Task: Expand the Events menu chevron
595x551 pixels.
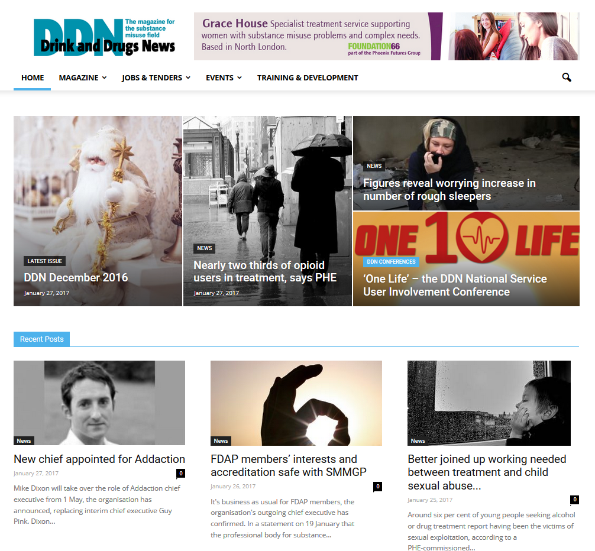Action: click(x=240, y=77)
